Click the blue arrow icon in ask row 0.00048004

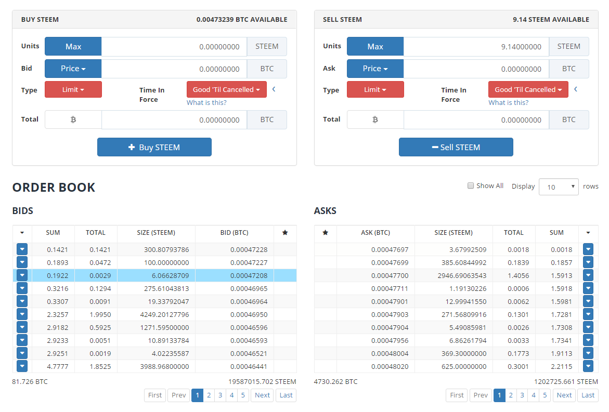(588, 353)
